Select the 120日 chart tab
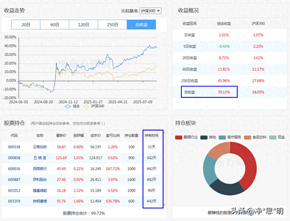Screen dimensions: 290x221 click(x=83, y=25)
